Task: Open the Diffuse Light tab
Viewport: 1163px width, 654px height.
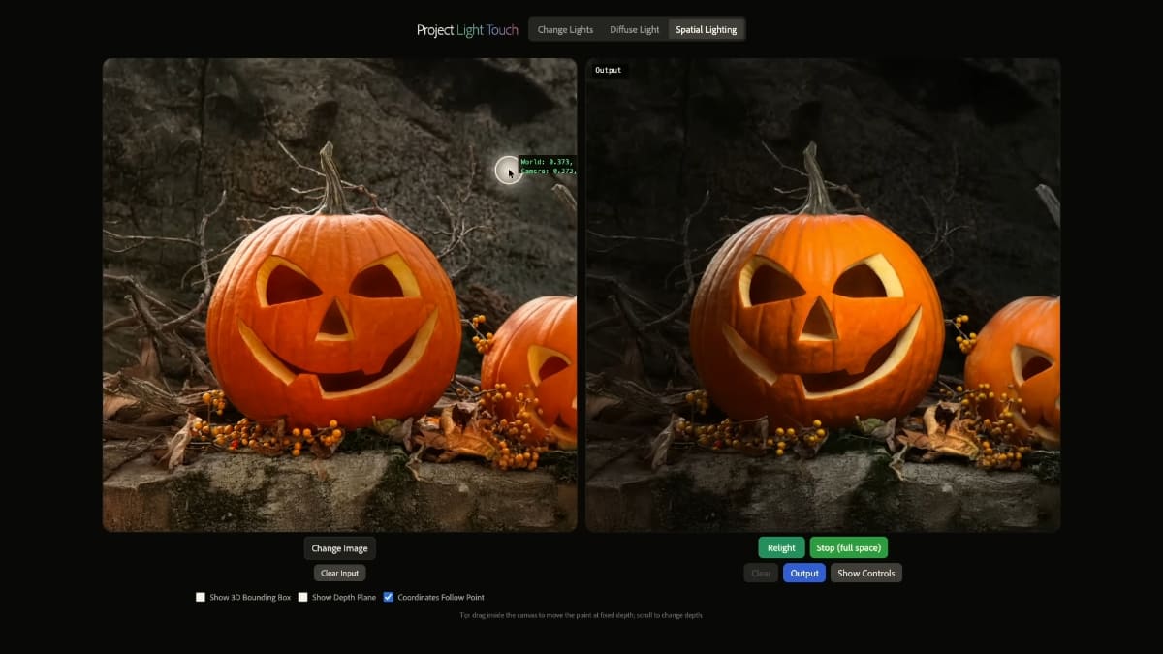Action: click(635, 29)
